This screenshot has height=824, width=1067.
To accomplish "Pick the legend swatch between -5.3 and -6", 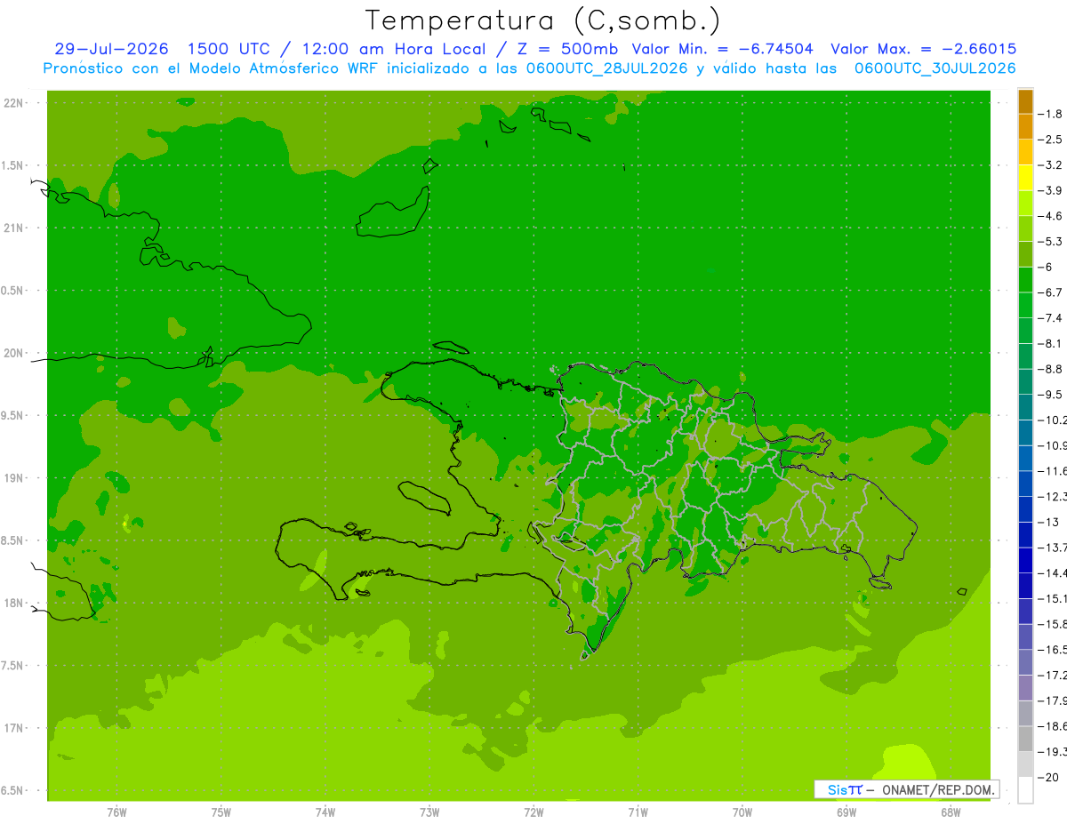I will coord(1025,254).
